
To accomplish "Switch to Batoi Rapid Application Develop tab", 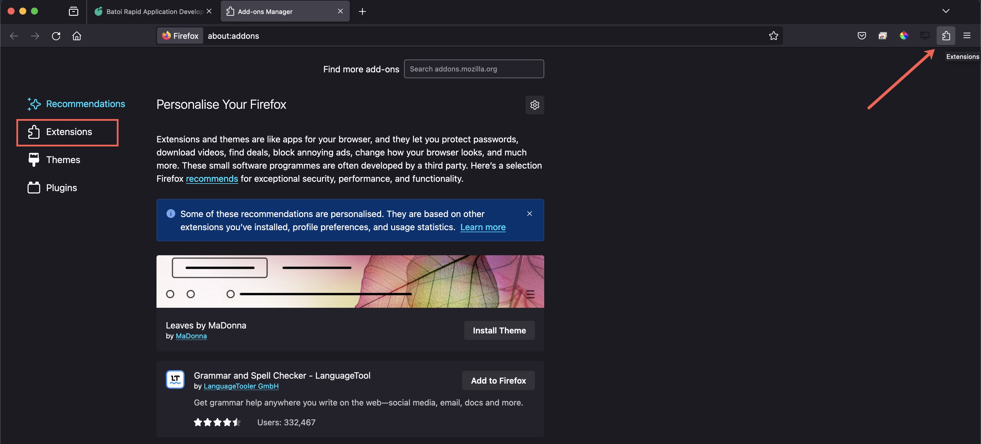I will 154,11.
